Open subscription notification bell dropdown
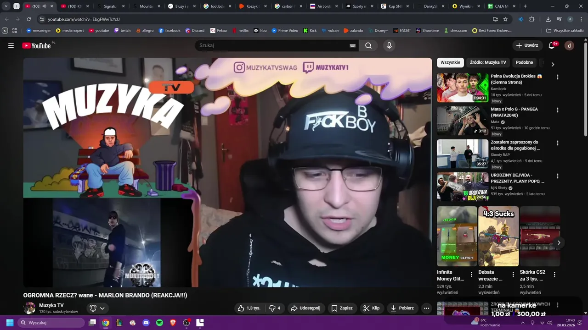588x330 pixels. point(97,308)
